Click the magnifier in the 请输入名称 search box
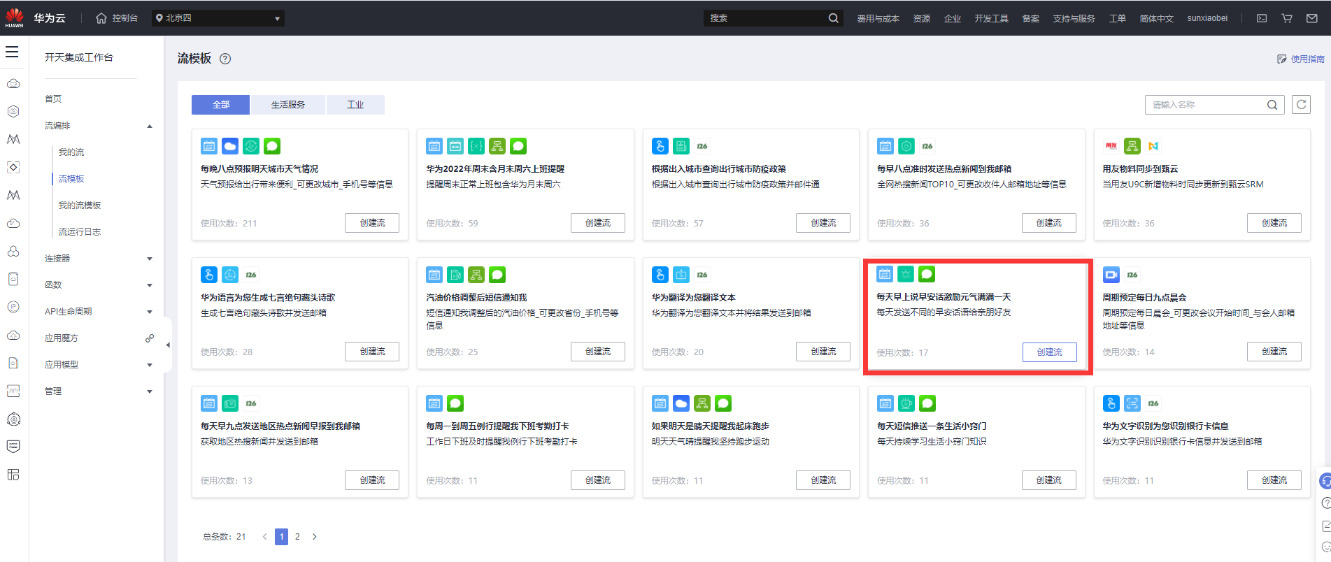This screenshot has height=562, width=1331. click(1272, 105)
